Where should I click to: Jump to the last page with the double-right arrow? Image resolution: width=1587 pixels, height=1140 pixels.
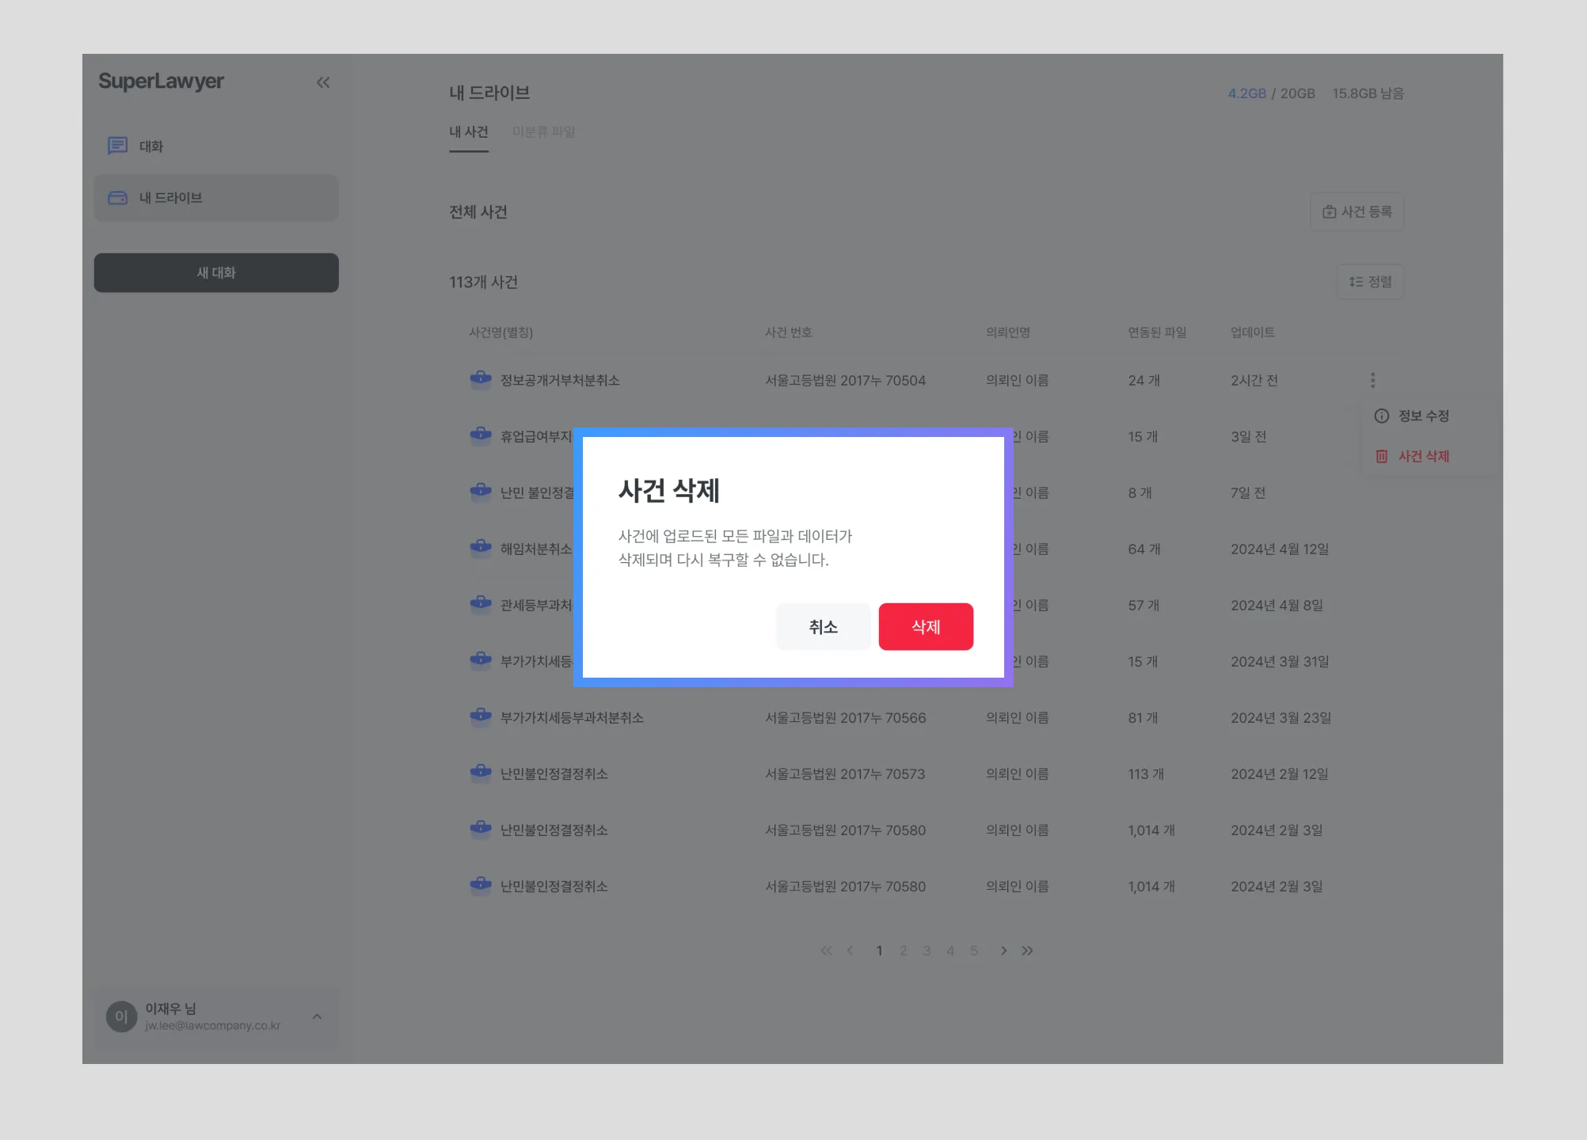tap(1027, 951)
